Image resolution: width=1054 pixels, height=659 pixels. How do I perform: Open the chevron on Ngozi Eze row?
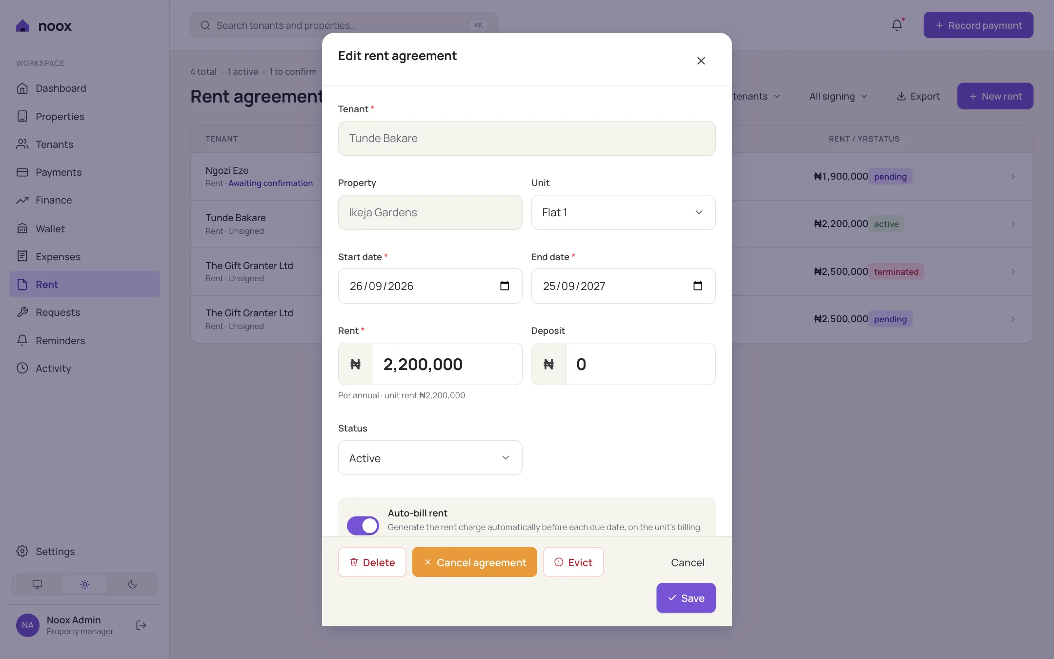(x=1013, y=177)
